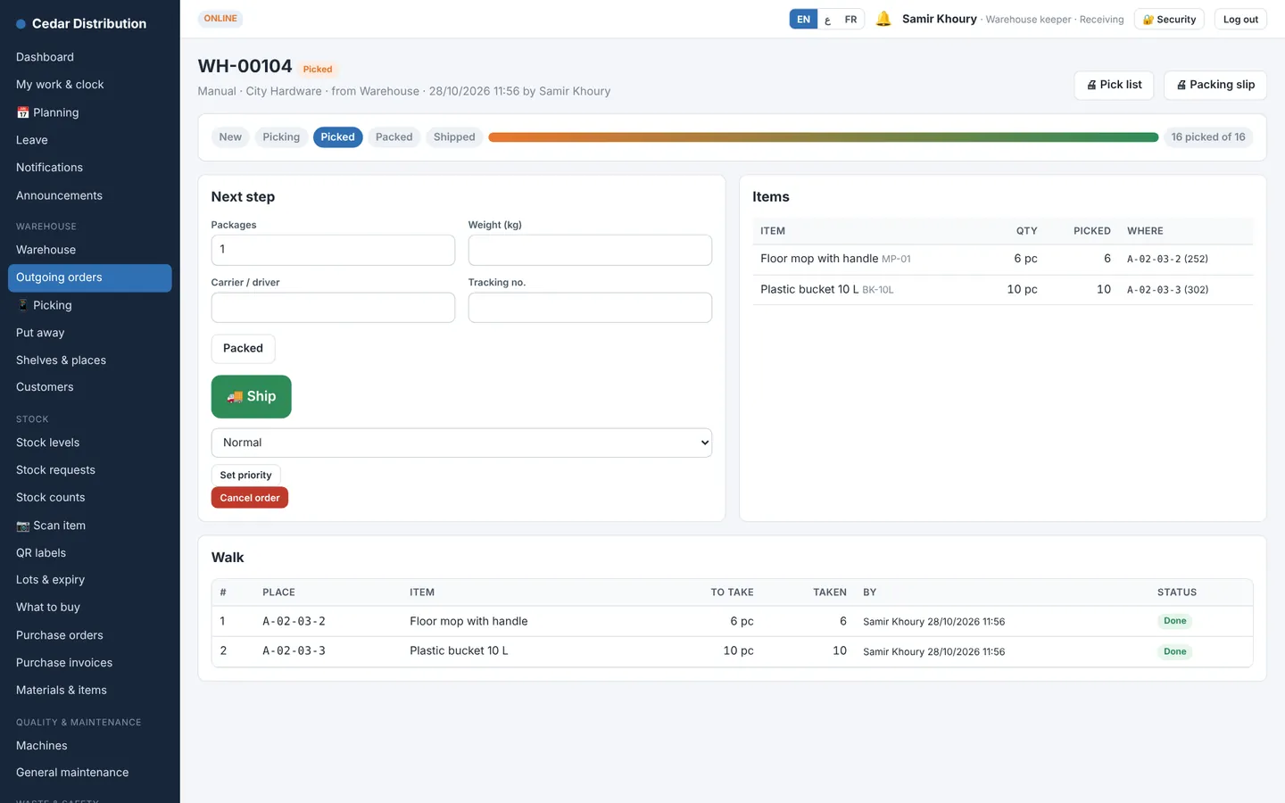This screenshot has width=1285, height=803.
Task: Switch language to FR
Action: click(850, 19)
